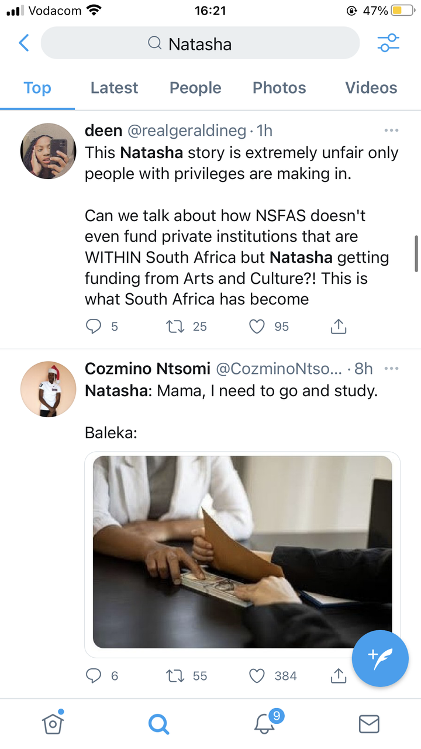Share Cozmino Ntsomi's tweet
Viewport: 421px width, 749px height.
tap(339, 676)
